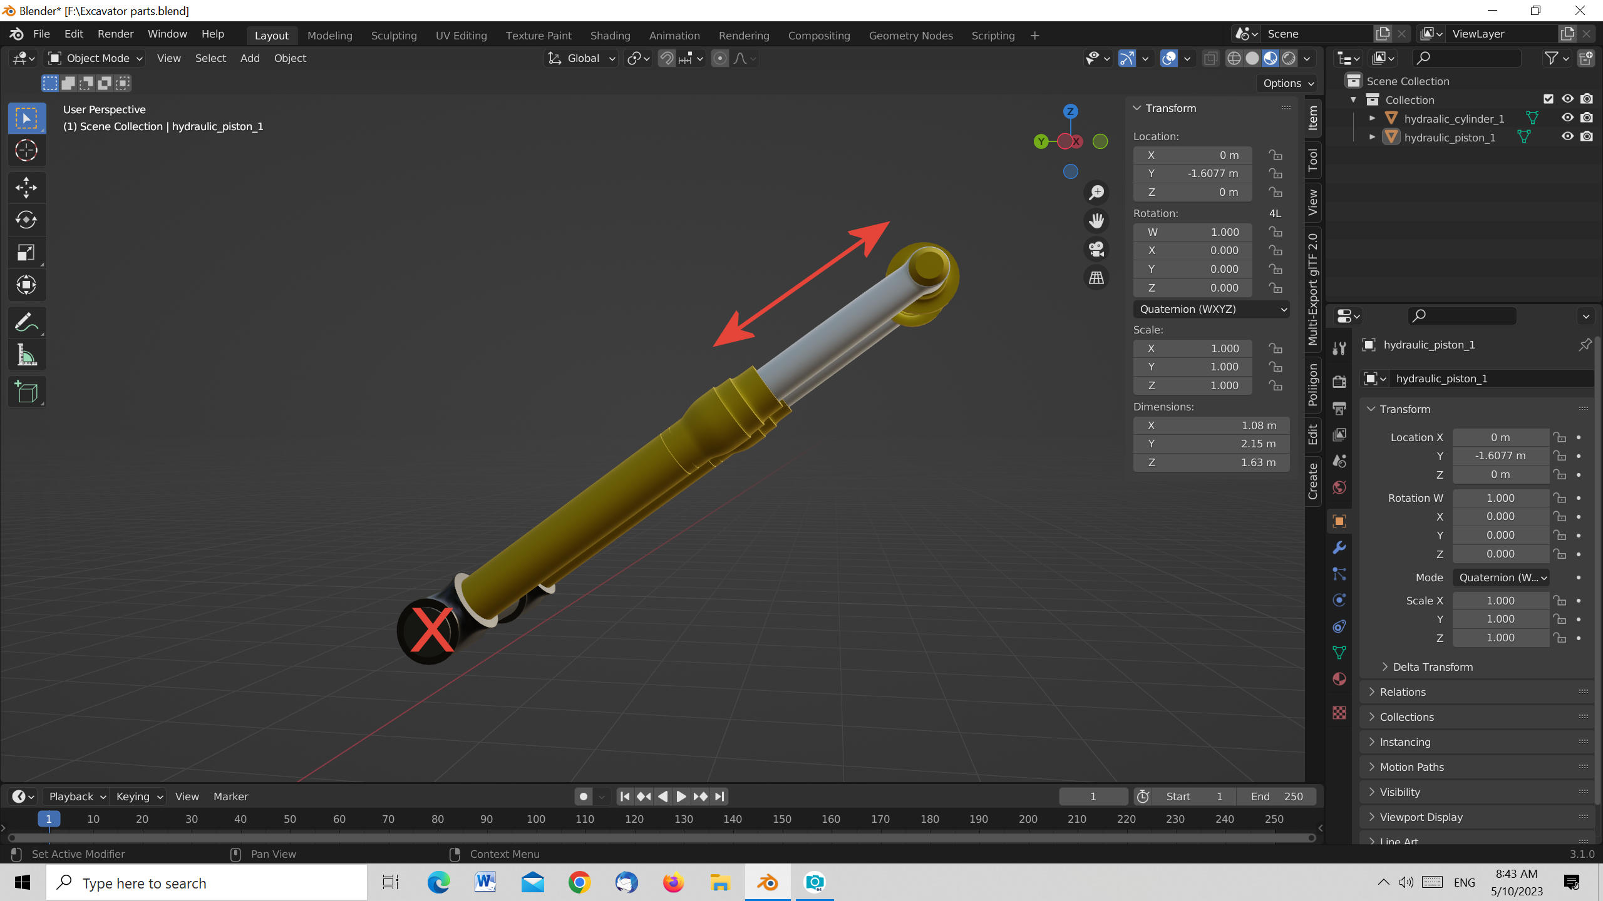This screenshot has width=1603, height=901.
Task: Open the Output properties tab icon
Action: (x=1339, y=409)
